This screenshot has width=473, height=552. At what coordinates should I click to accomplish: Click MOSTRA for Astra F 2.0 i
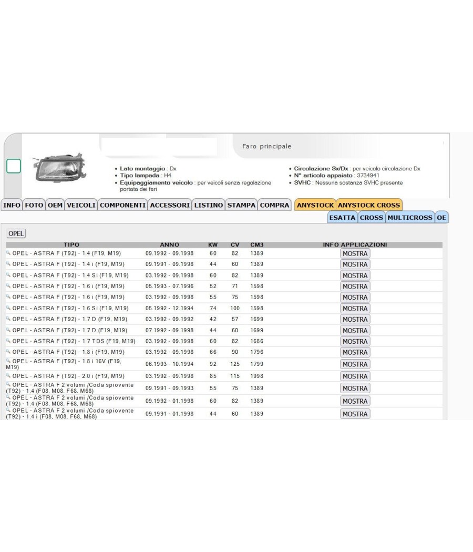(355, 376)
